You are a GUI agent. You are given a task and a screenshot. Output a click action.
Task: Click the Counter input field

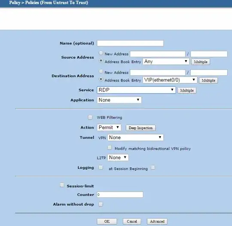click(x=120, y=195)
